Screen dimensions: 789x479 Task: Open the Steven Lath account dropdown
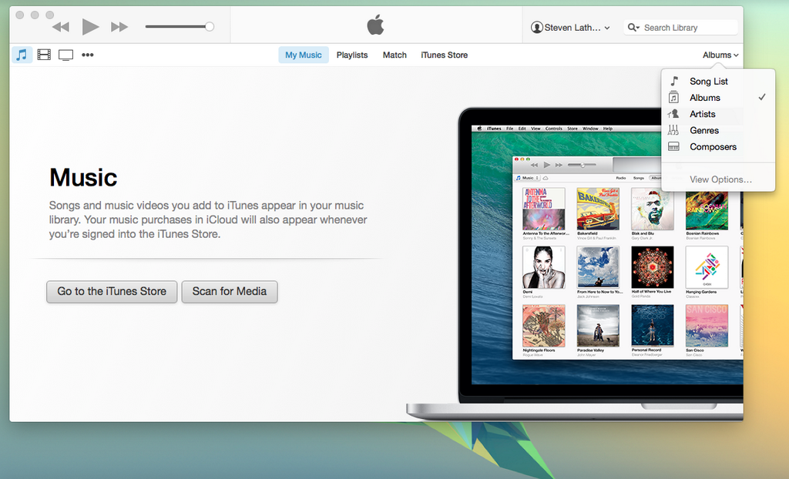click(570, 28)
